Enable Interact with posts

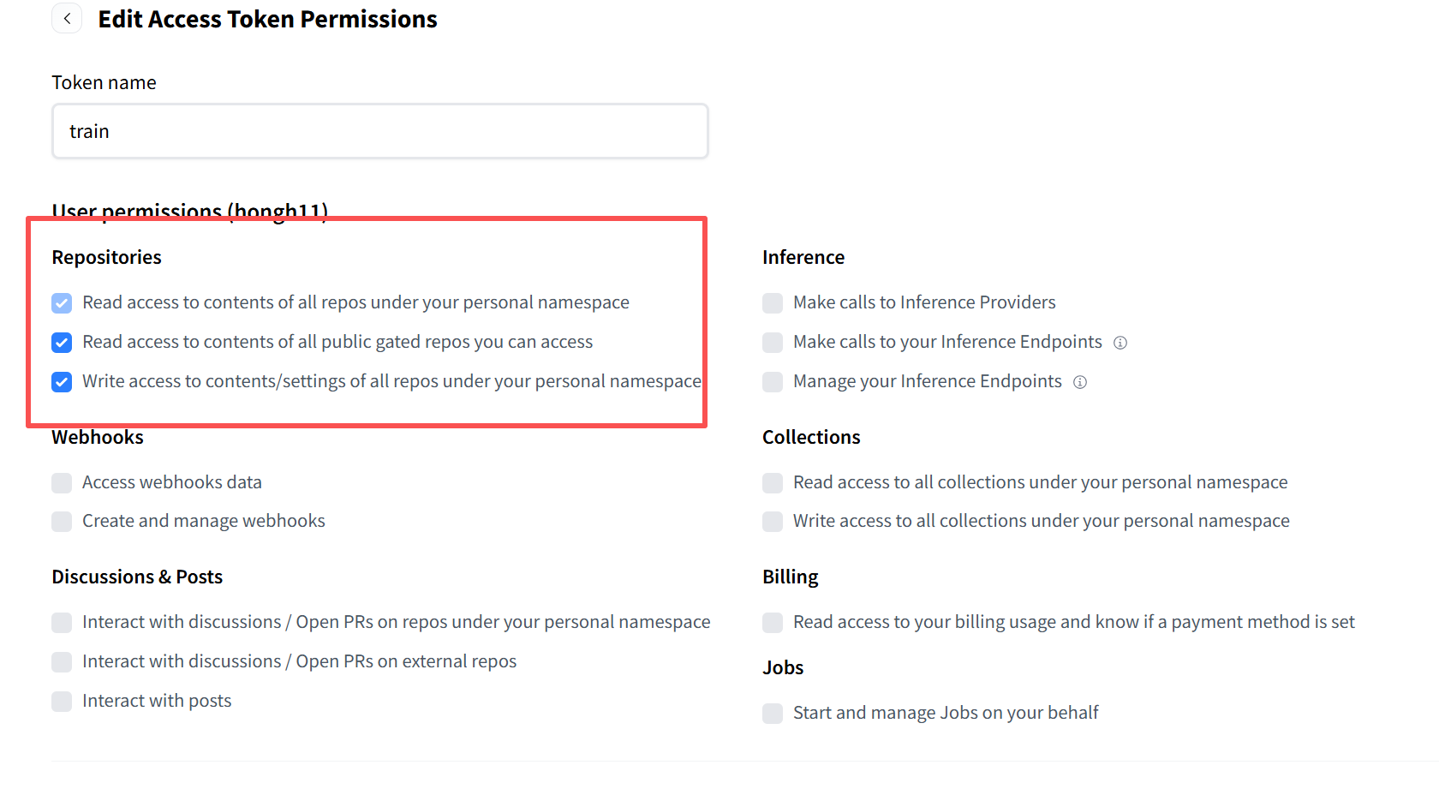(62, 702)
